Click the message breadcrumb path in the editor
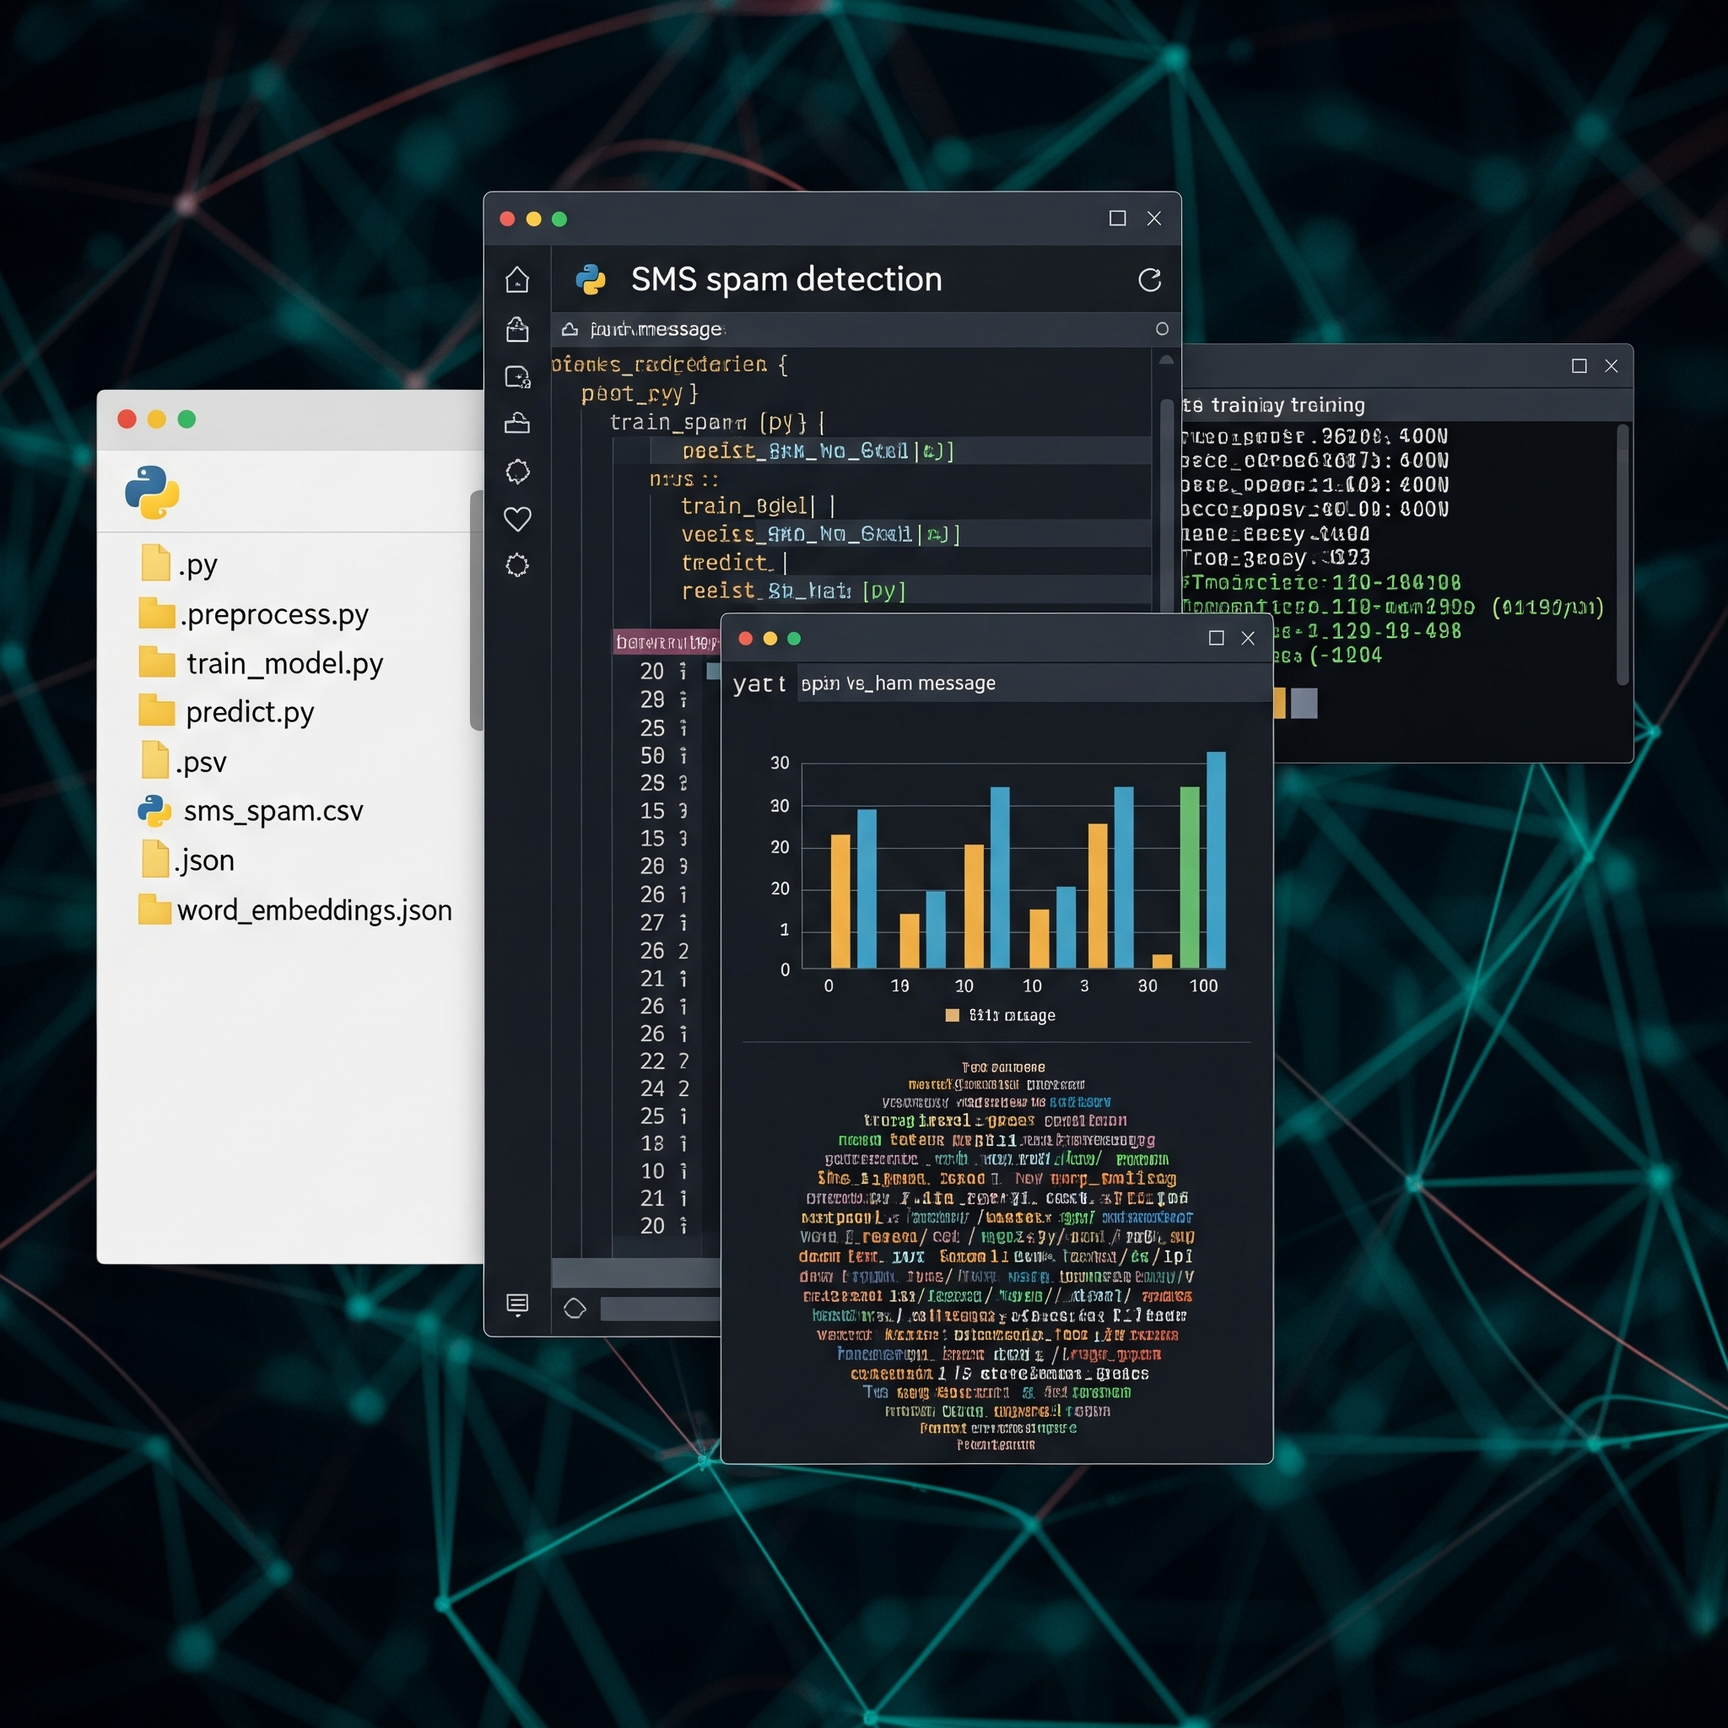The height and width of the screenshot is (1728, 1728). (x=656, y=330)
